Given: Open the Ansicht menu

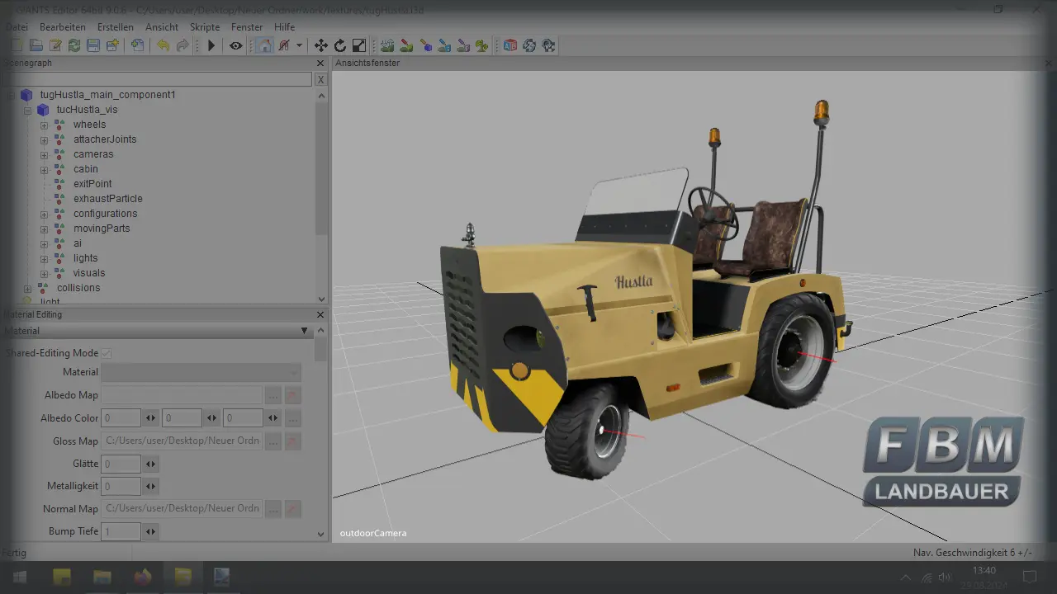Looking at the screenshot, I should coord(162,27).
